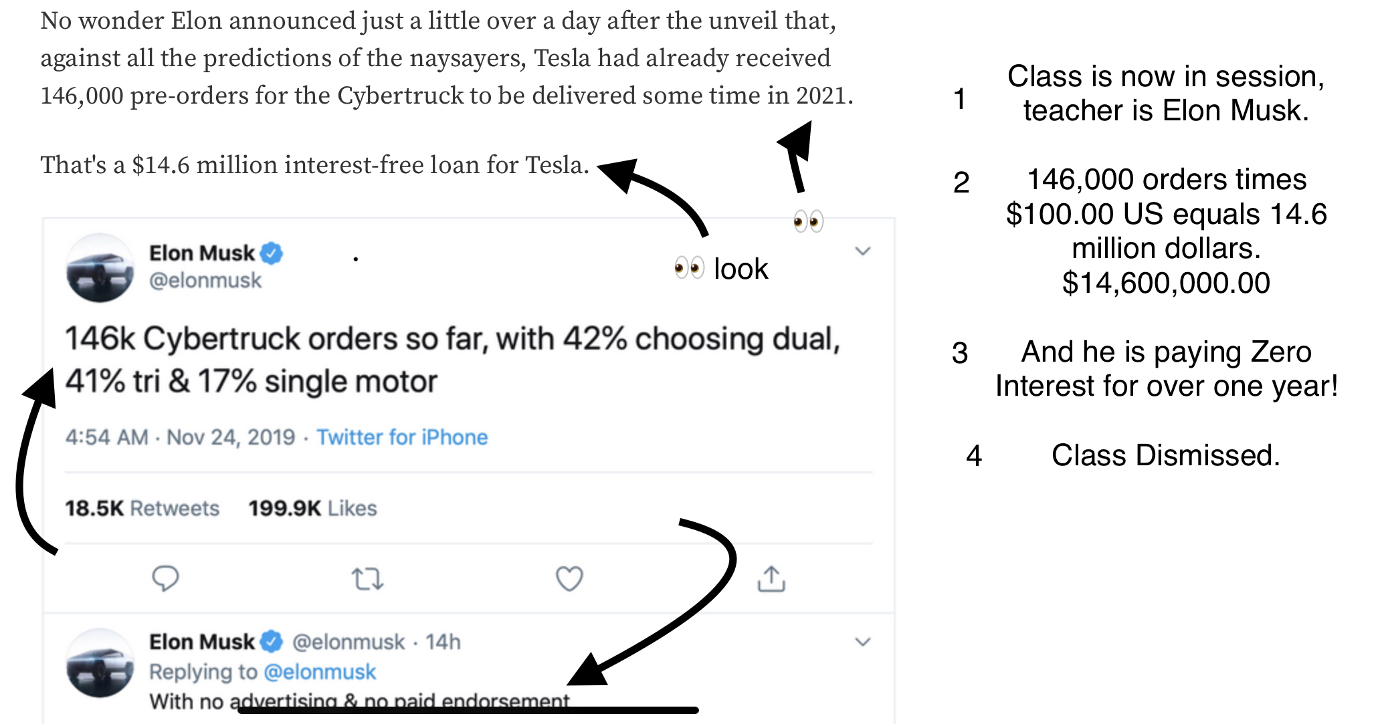Viewport: 1382px width, 724px height.
Task: View the 199.9K Likes list
Action: pos(312,508)
